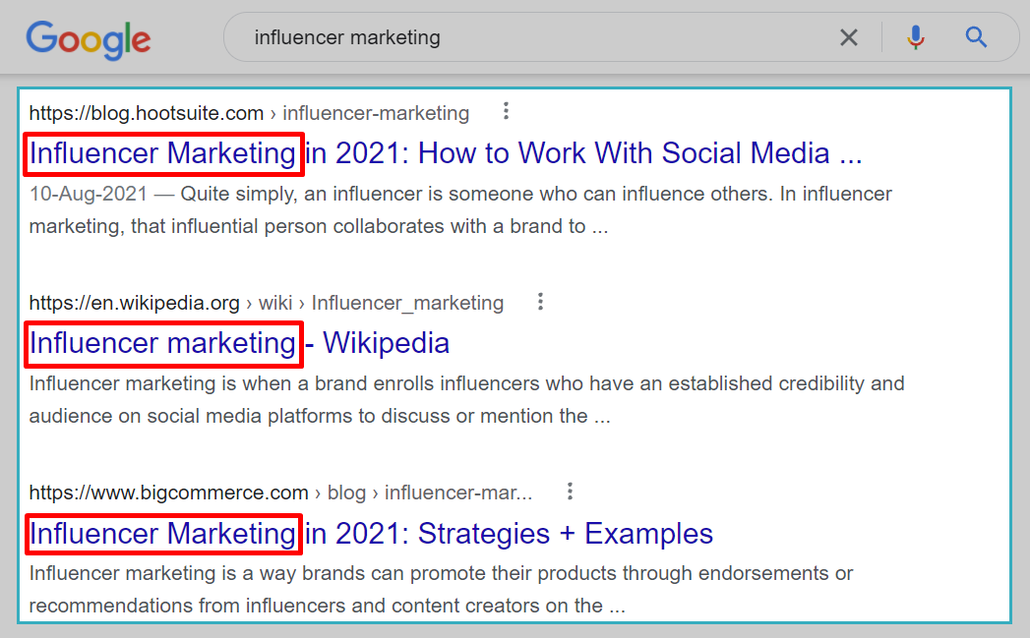Click the influencer-marketing breadcrumb under Hootsuite
Screen dimensions: 1030x638
click(376, 112)
